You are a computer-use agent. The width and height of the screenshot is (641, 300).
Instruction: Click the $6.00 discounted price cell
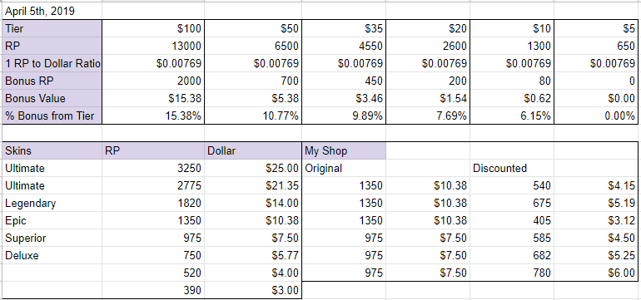(x=596, y=273)
